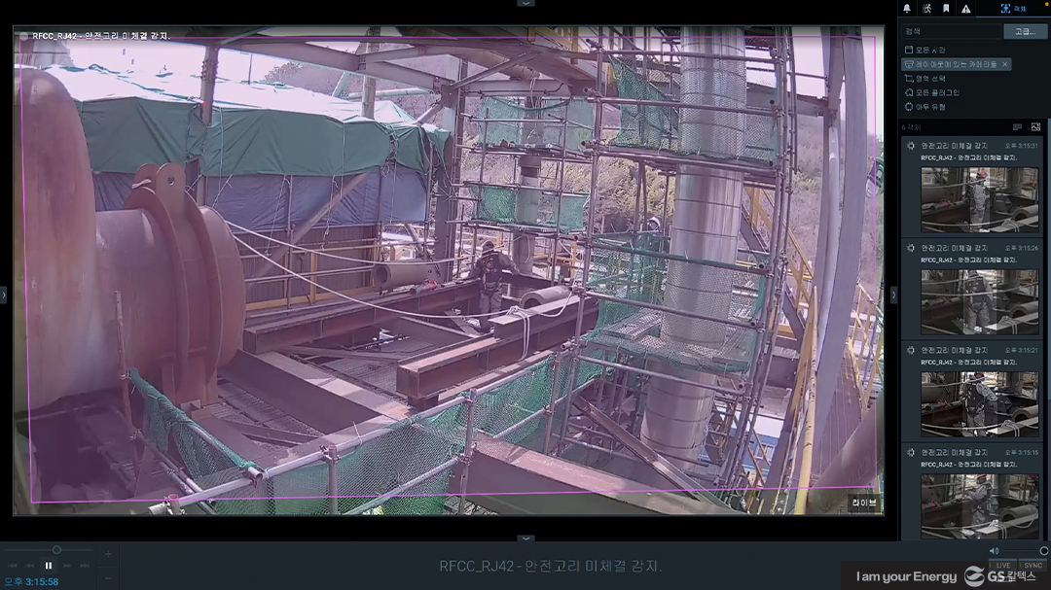
Task: Pause the video playback
Action: pyautogui.click(x=49, y=565)
